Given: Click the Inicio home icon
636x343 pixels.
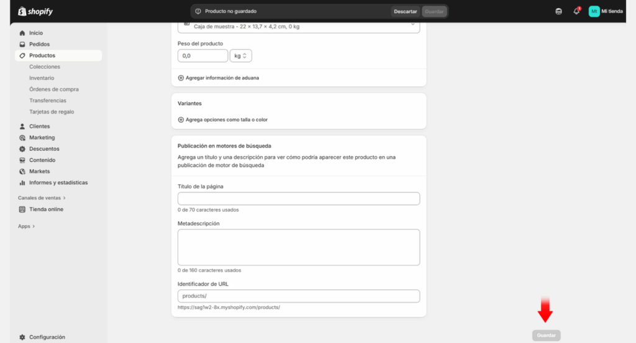Looking at the screenshot, I should click(x=23, y=33).
